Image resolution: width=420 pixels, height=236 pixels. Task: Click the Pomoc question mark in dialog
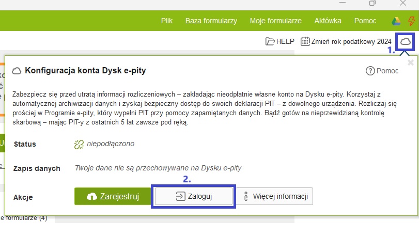(x=369, y=71)
